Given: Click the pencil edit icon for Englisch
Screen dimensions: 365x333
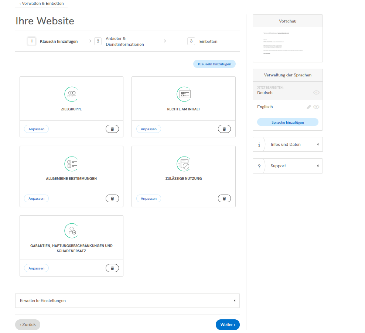Looking at the screenshot, I should (x=309, y=107).
